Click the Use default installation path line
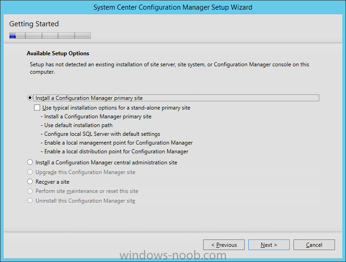Image resolution: width=346 pixels, height=262 pixels. (x=76, y=125)
